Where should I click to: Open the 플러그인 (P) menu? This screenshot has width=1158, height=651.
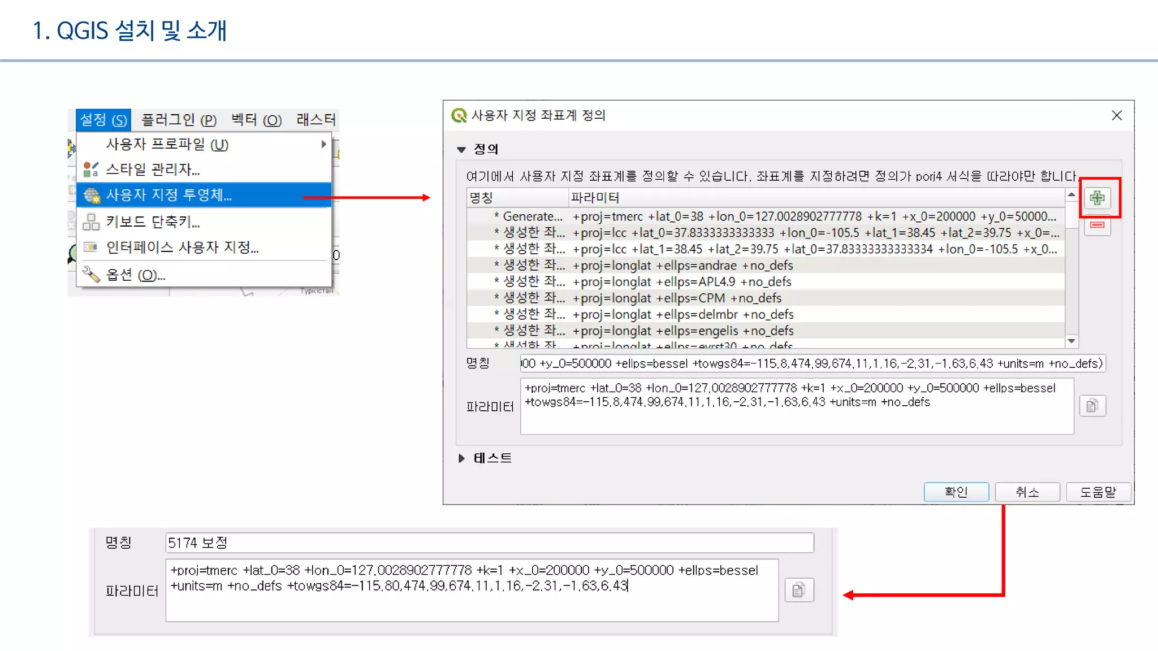click(179, 120)
